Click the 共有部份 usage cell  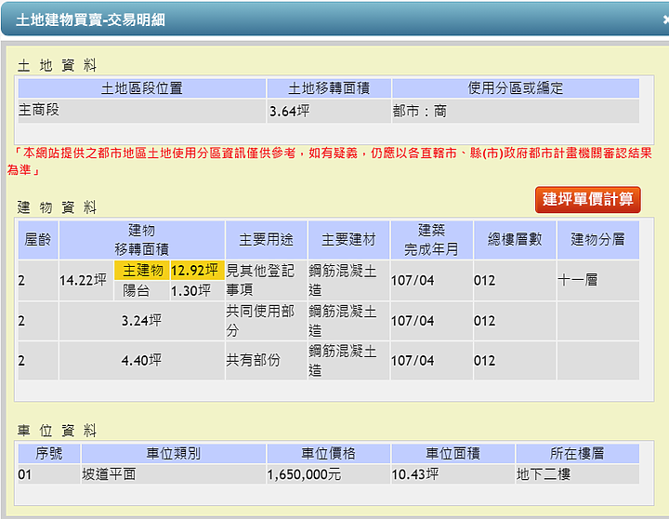click(267, 361)
